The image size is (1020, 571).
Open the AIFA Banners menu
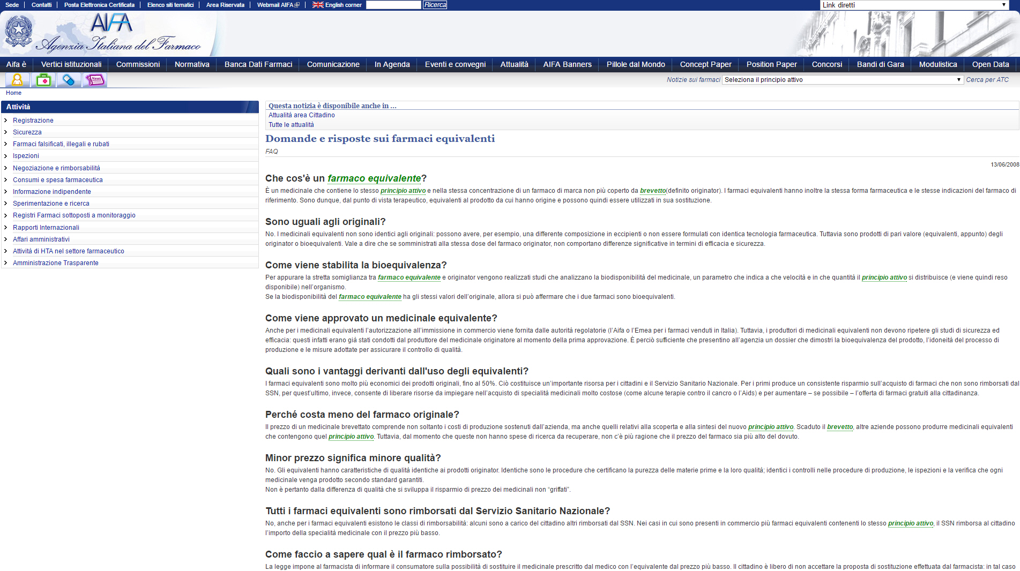click(567, 64)
